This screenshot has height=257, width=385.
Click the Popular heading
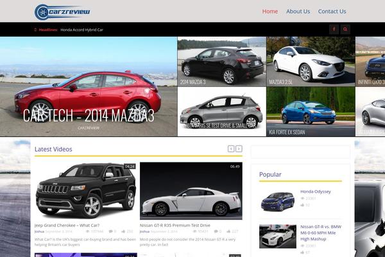270,174
